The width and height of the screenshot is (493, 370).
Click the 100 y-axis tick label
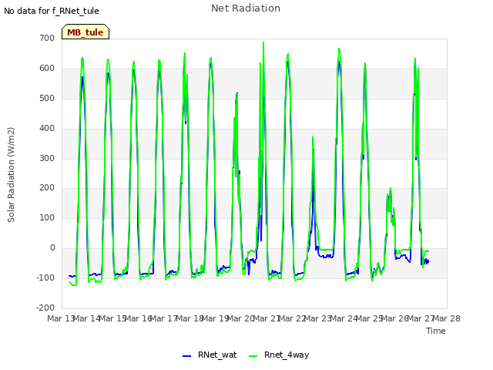[x=47, y=217]
